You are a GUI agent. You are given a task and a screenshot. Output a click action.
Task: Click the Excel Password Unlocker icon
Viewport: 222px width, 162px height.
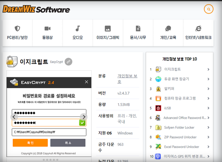tap(158, 147)
